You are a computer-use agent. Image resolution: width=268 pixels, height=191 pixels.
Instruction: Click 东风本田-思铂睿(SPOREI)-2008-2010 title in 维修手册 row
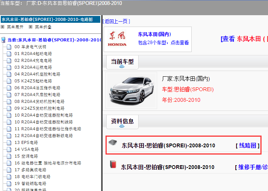pyautogui.click(x=168, y=167)
